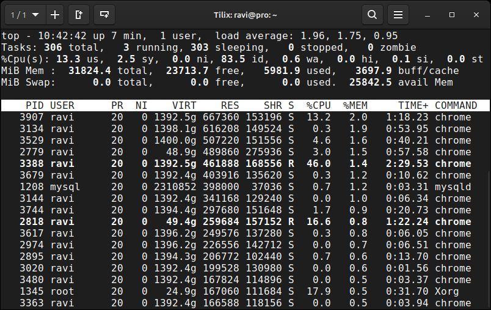Click the top time 10:42:42
491x310 pixels.
[62, 35]
